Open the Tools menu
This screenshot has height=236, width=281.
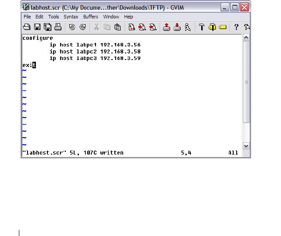53,17
